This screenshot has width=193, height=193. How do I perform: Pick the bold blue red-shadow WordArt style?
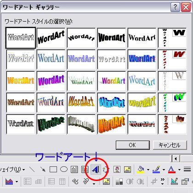click(142, 59)
